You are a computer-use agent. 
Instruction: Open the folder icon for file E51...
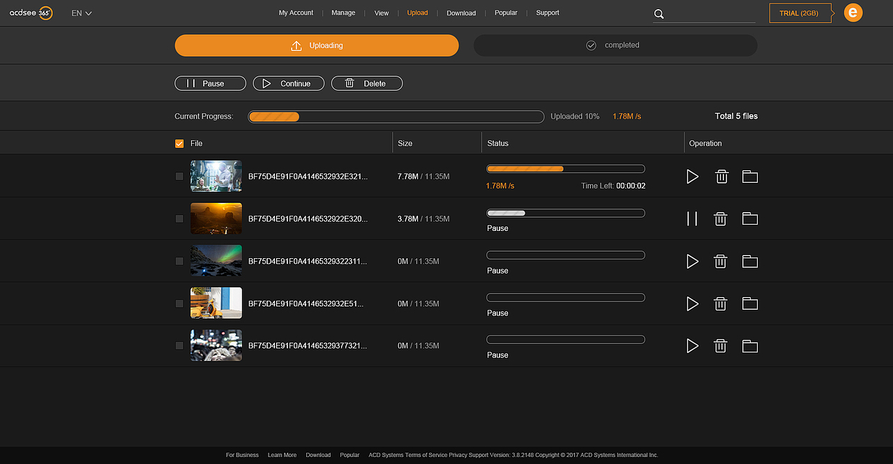pyautogui.click(x=750, y=304)
